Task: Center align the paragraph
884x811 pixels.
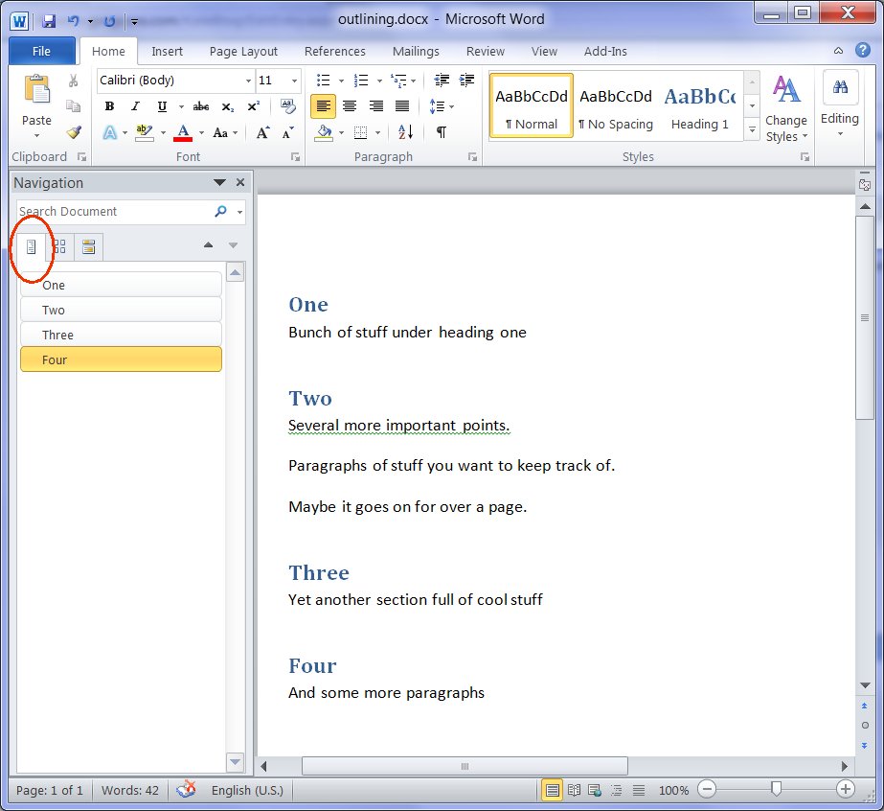Action: pos(350,106)
